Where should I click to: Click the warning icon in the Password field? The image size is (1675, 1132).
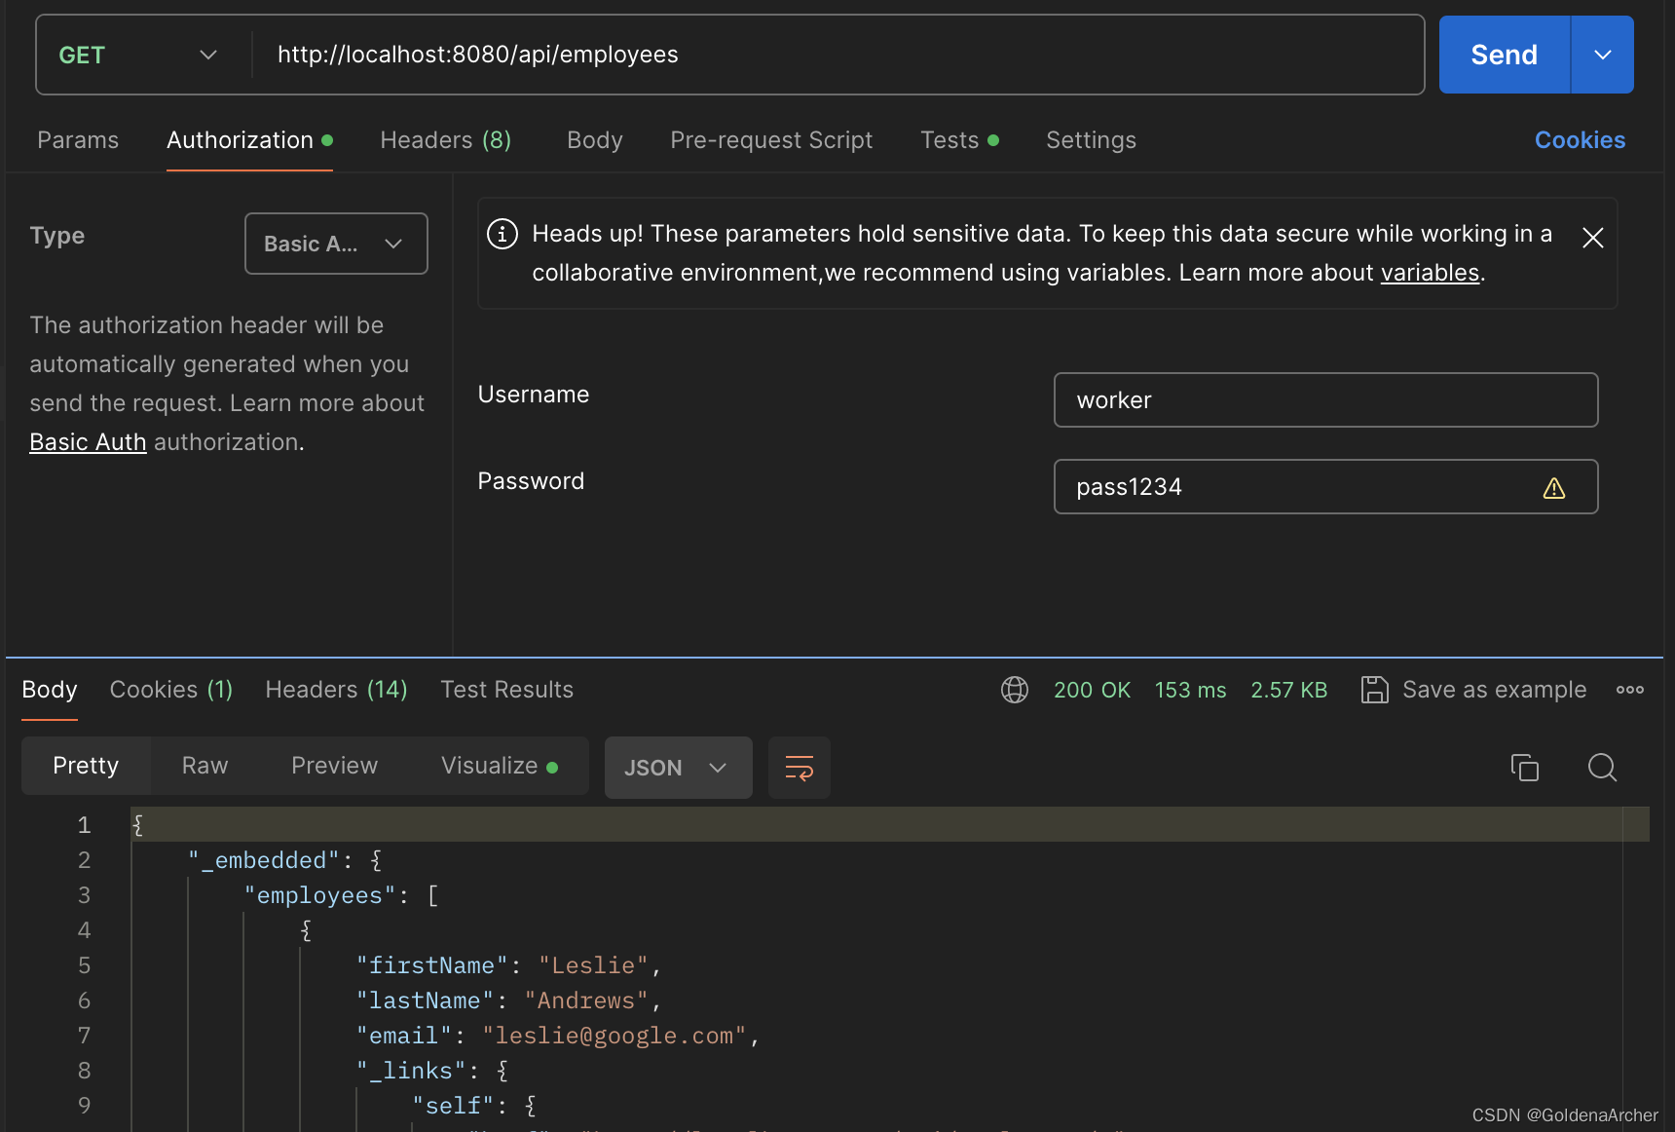tap(1554, 488)
